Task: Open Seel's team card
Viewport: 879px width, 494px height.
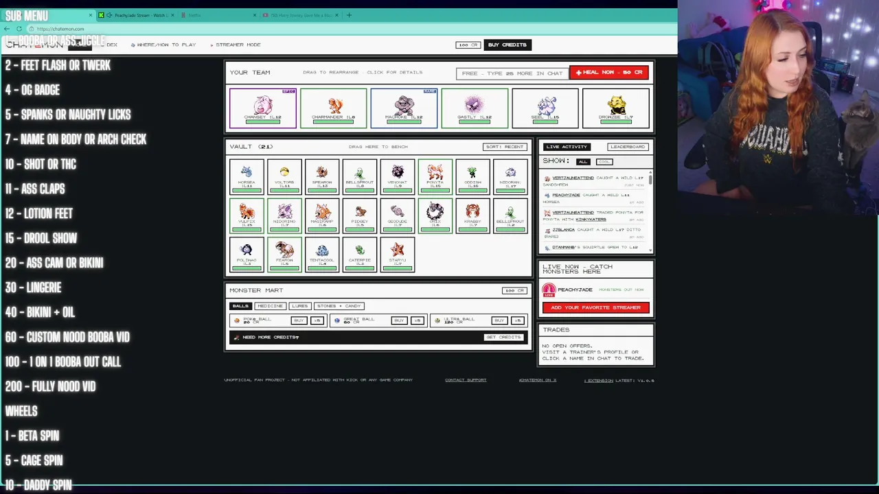Action: (545, 108)
